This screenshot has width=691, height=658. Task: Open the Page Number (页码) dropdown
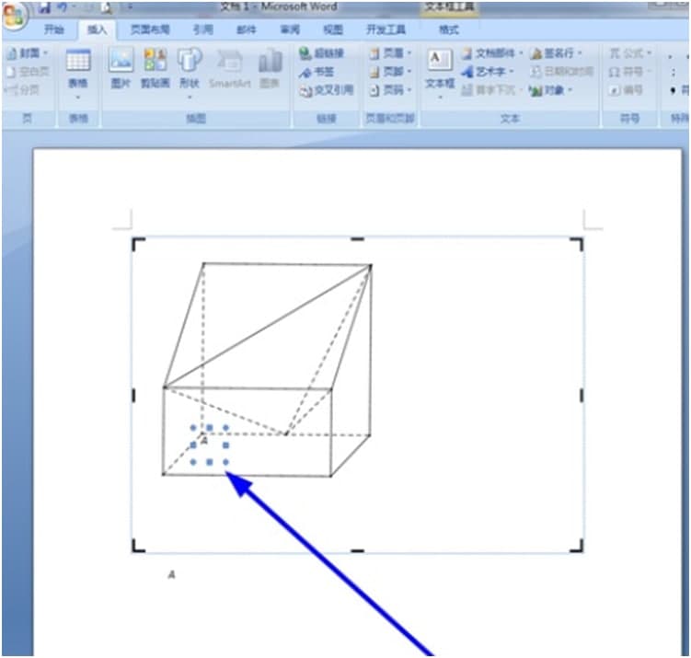[390, 90]
